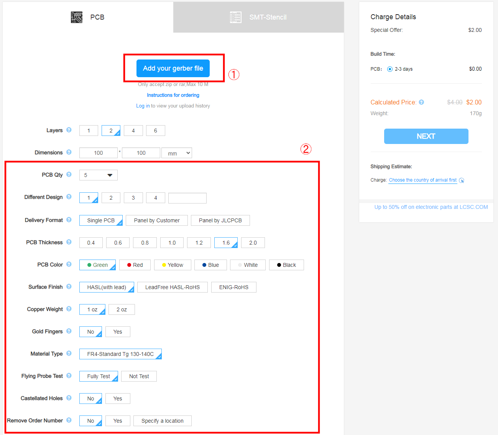This screenshot has width=498, height=435.
Task: Select the 2-3 days build time radio
Action: 390,69
